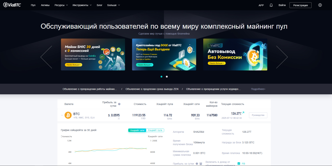
Task: Open the Инструменты dropdown menu
Action: [x=82, y=5]
